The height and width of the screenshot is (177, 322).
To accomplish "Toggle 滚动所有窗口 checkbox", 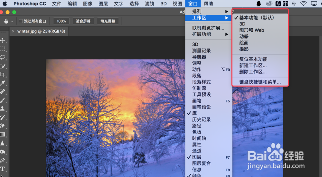I will tap(21, 21).
